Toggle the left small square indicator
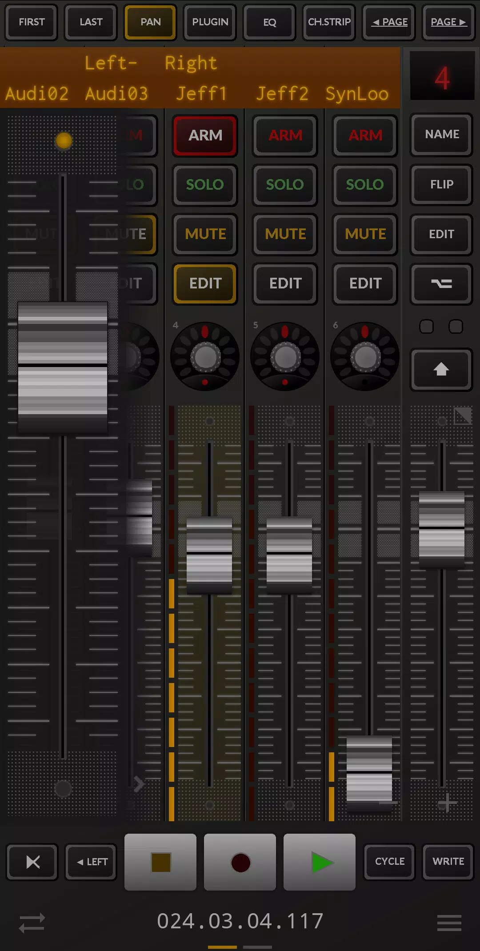Image resolution: width=480 pixels, height=951 pixels. (x=427, y=327)
